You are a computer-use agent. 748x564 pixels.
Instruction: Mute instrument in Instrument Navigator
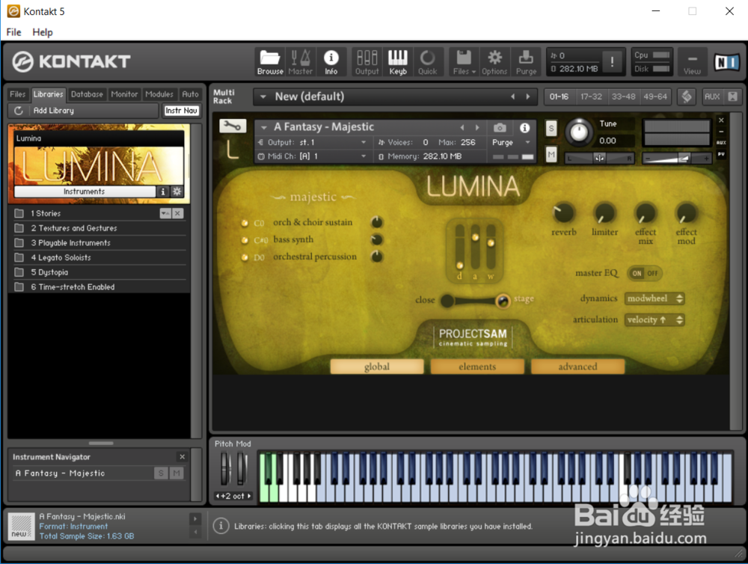tap(177, 473)
